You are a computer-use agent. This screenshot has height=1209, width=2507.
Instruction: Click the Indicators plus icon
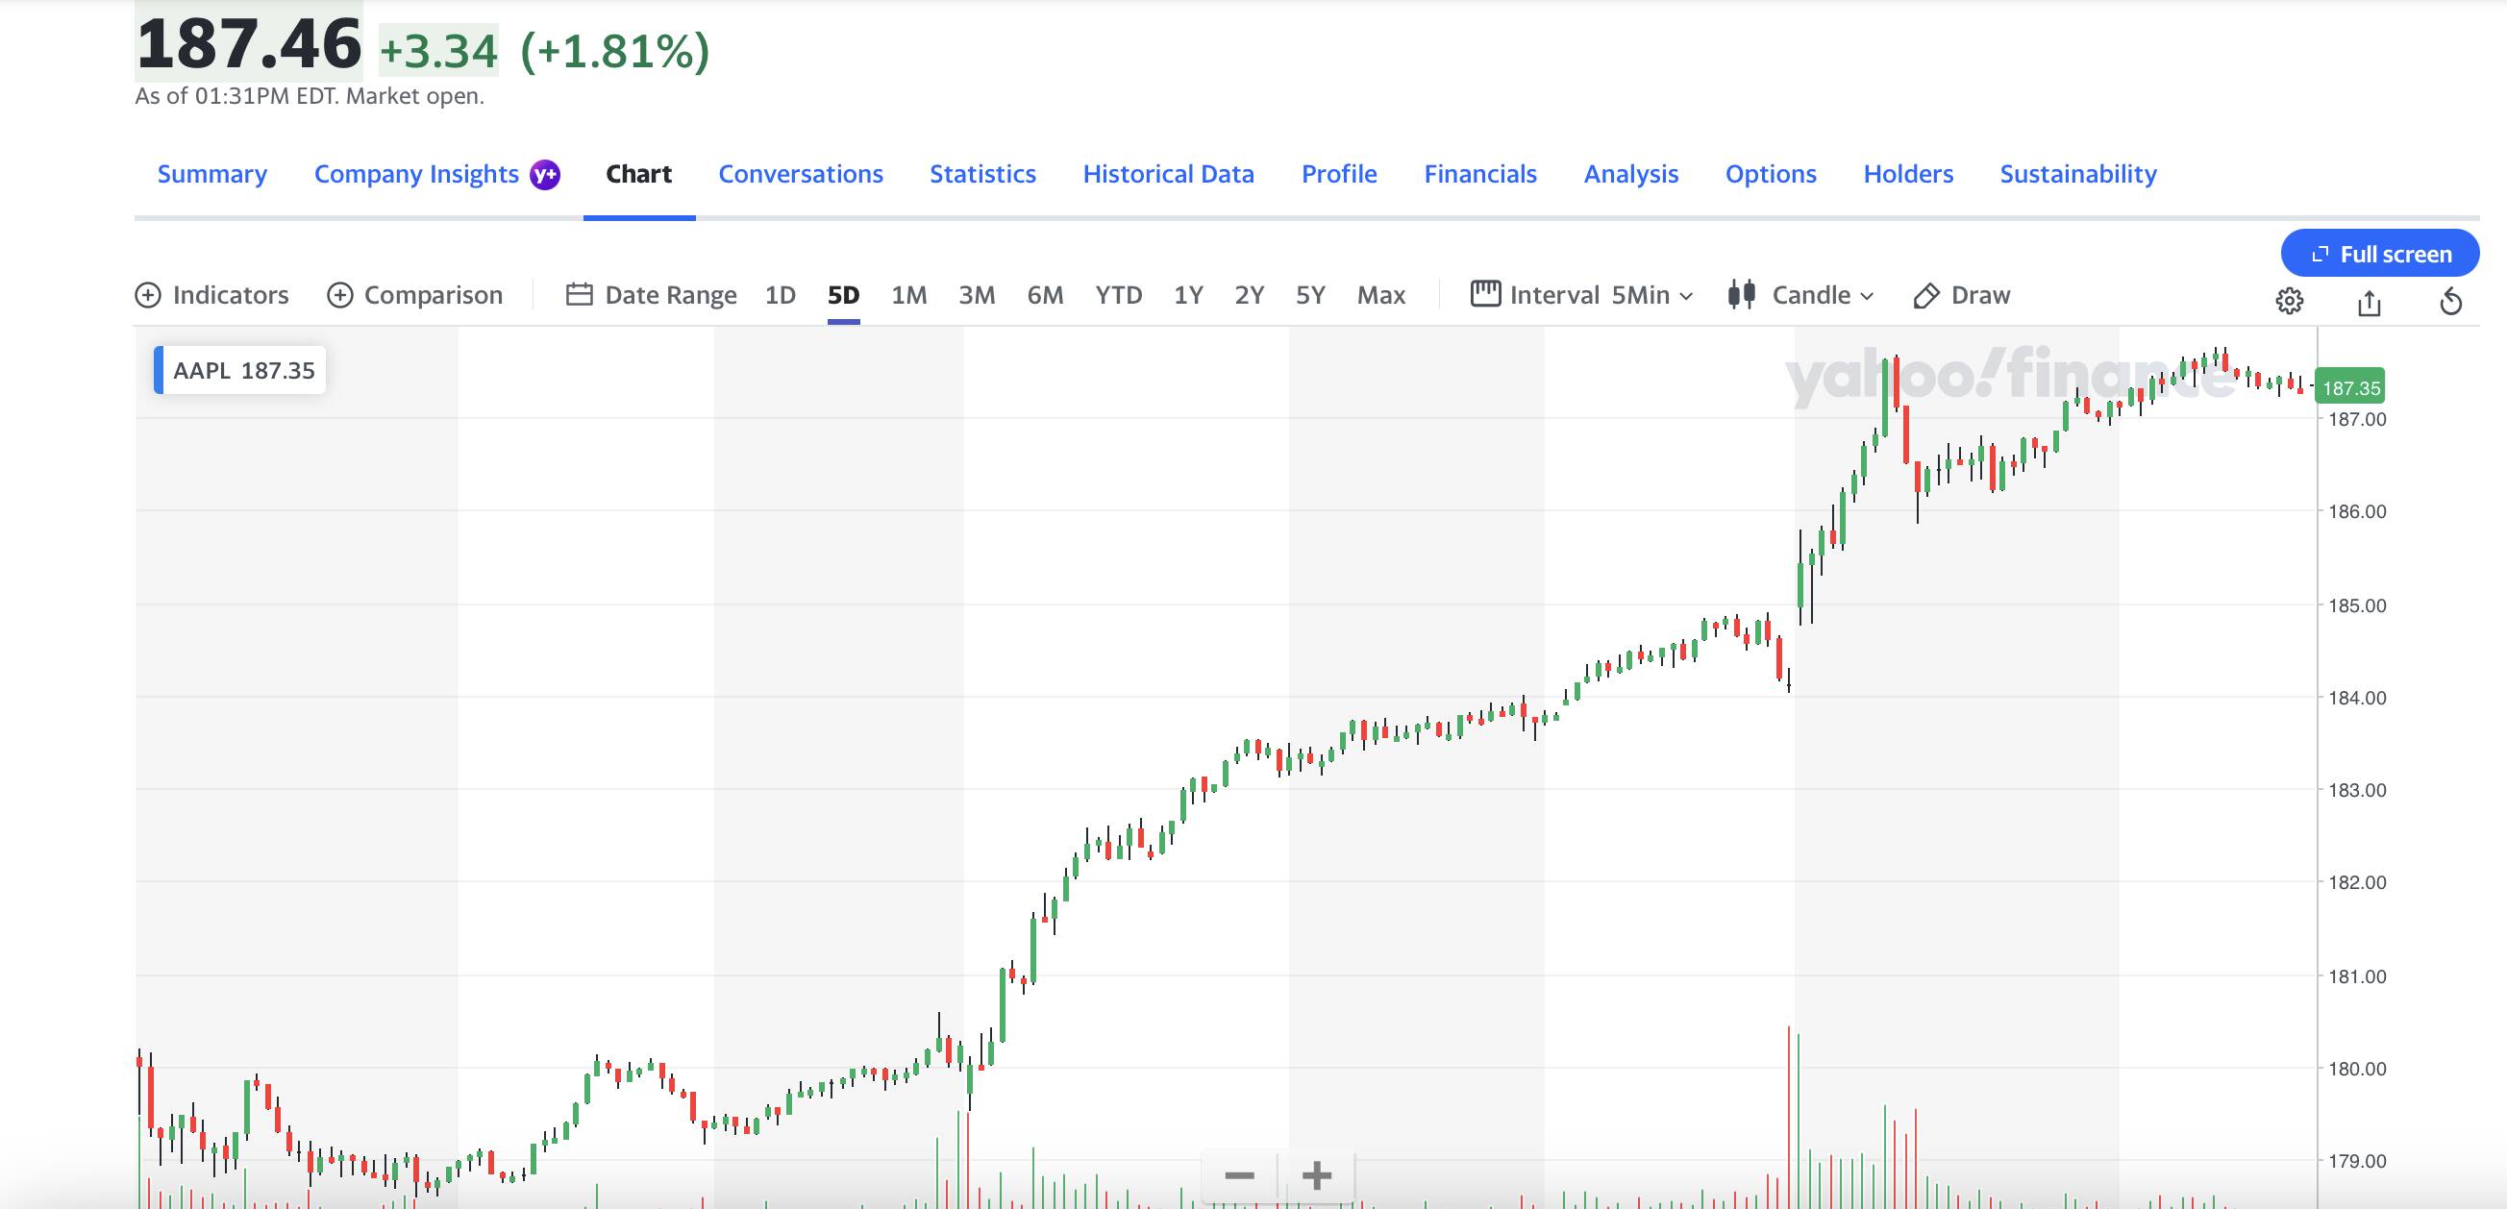[148, 295]
